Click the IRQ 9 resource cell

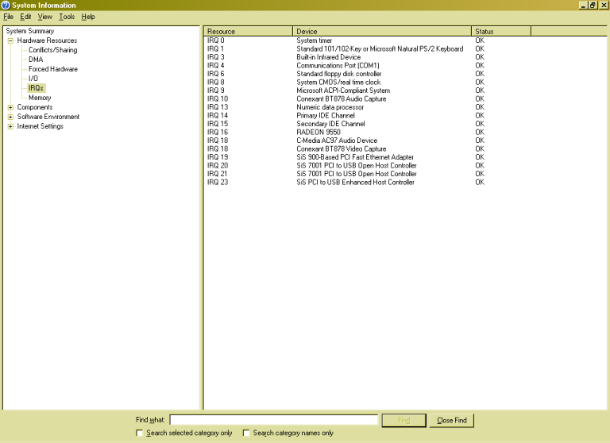pyautogui.click(x=215, y=91)
